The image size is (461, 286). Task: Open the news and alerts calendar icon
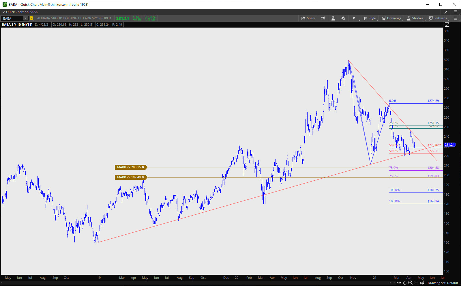(x=323, y=18)
